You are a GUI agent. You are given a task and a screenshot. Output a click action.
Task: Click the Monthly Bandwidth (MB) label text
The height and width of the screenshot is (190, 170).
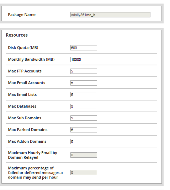point(31,59)
